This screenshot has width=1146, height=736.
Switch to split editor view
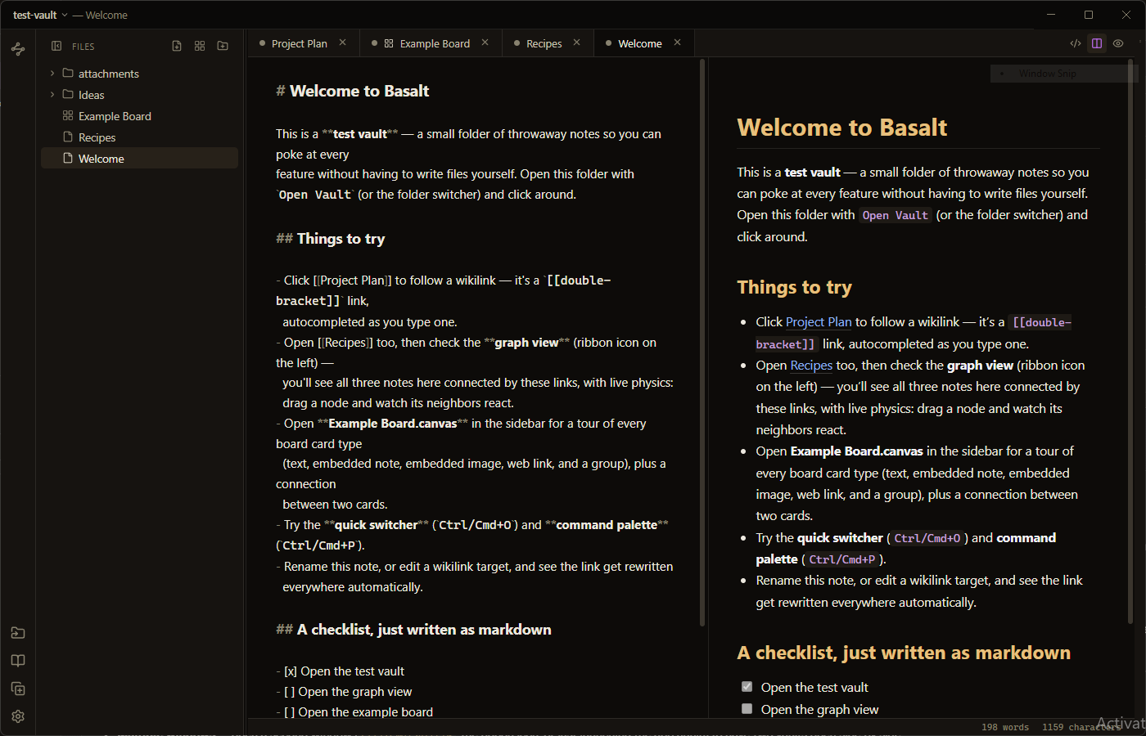(1097, 43)
